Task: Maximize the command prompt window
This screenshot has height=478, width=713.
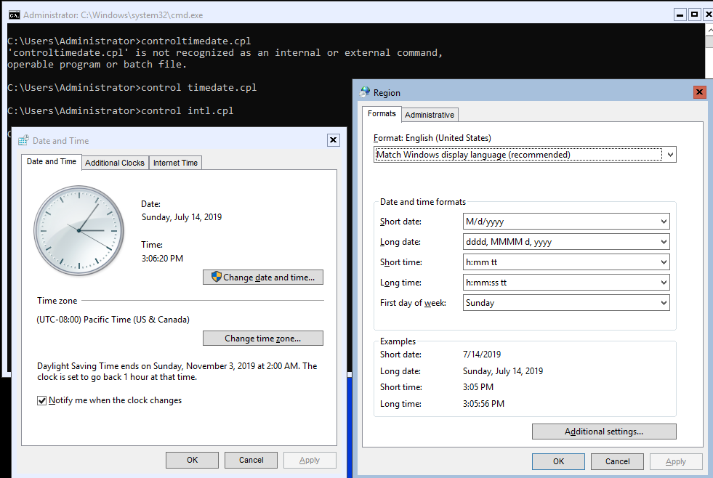Action: point(694,14)
